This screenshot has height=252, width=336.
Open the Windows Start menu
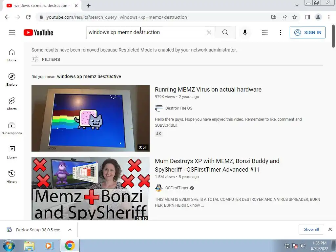click(9, 245)
